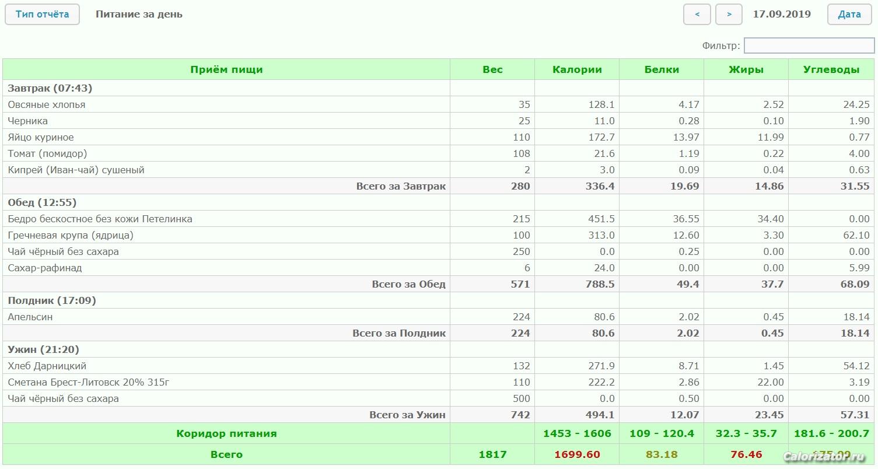Open the Дата date picker button
Image resolution: width=878 pixels, height=469 pixels.
[x=849, y=14]
